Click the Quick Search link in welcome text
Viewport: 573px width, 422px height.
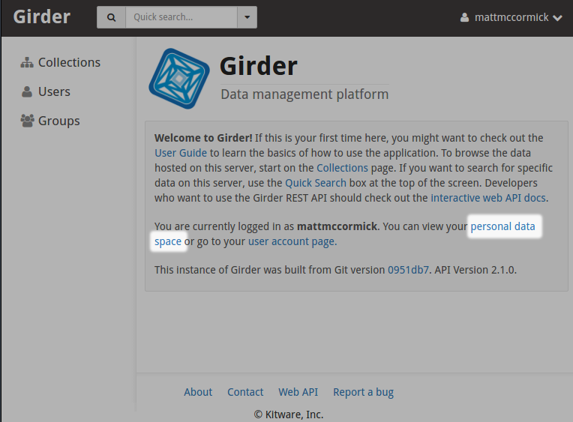pyautogui.click(x=315, y=183)
